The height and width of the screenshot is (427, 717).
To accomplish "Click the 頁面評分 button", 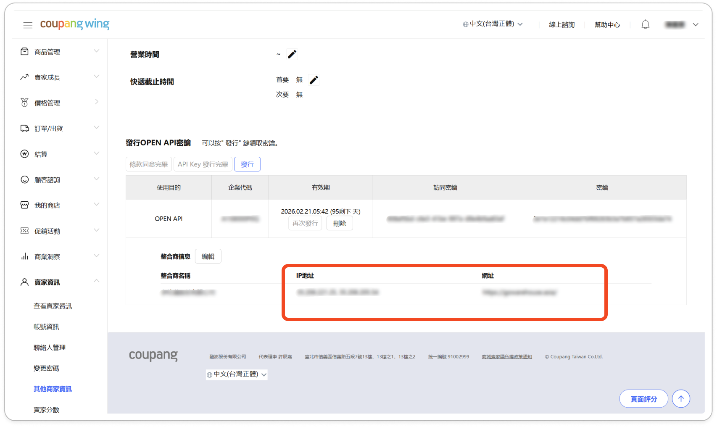I will pos(643,399).
